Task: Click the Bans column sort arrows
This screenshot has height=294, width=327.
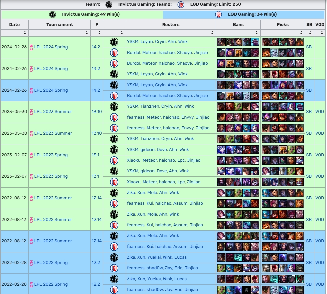Action: click(x=257, y=33)
